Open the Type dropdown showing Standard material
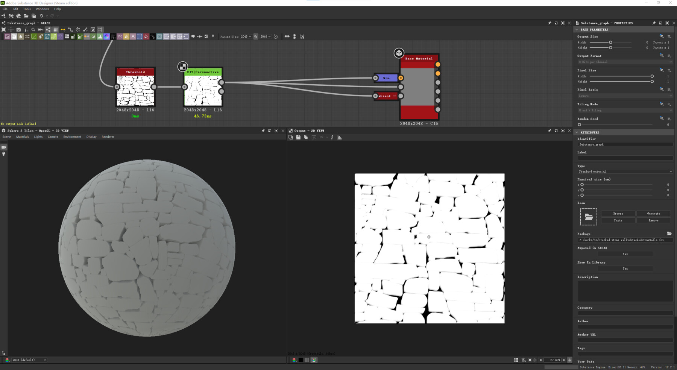The width and height of the screenshot is (677, 370). click(x=624, y=171)
